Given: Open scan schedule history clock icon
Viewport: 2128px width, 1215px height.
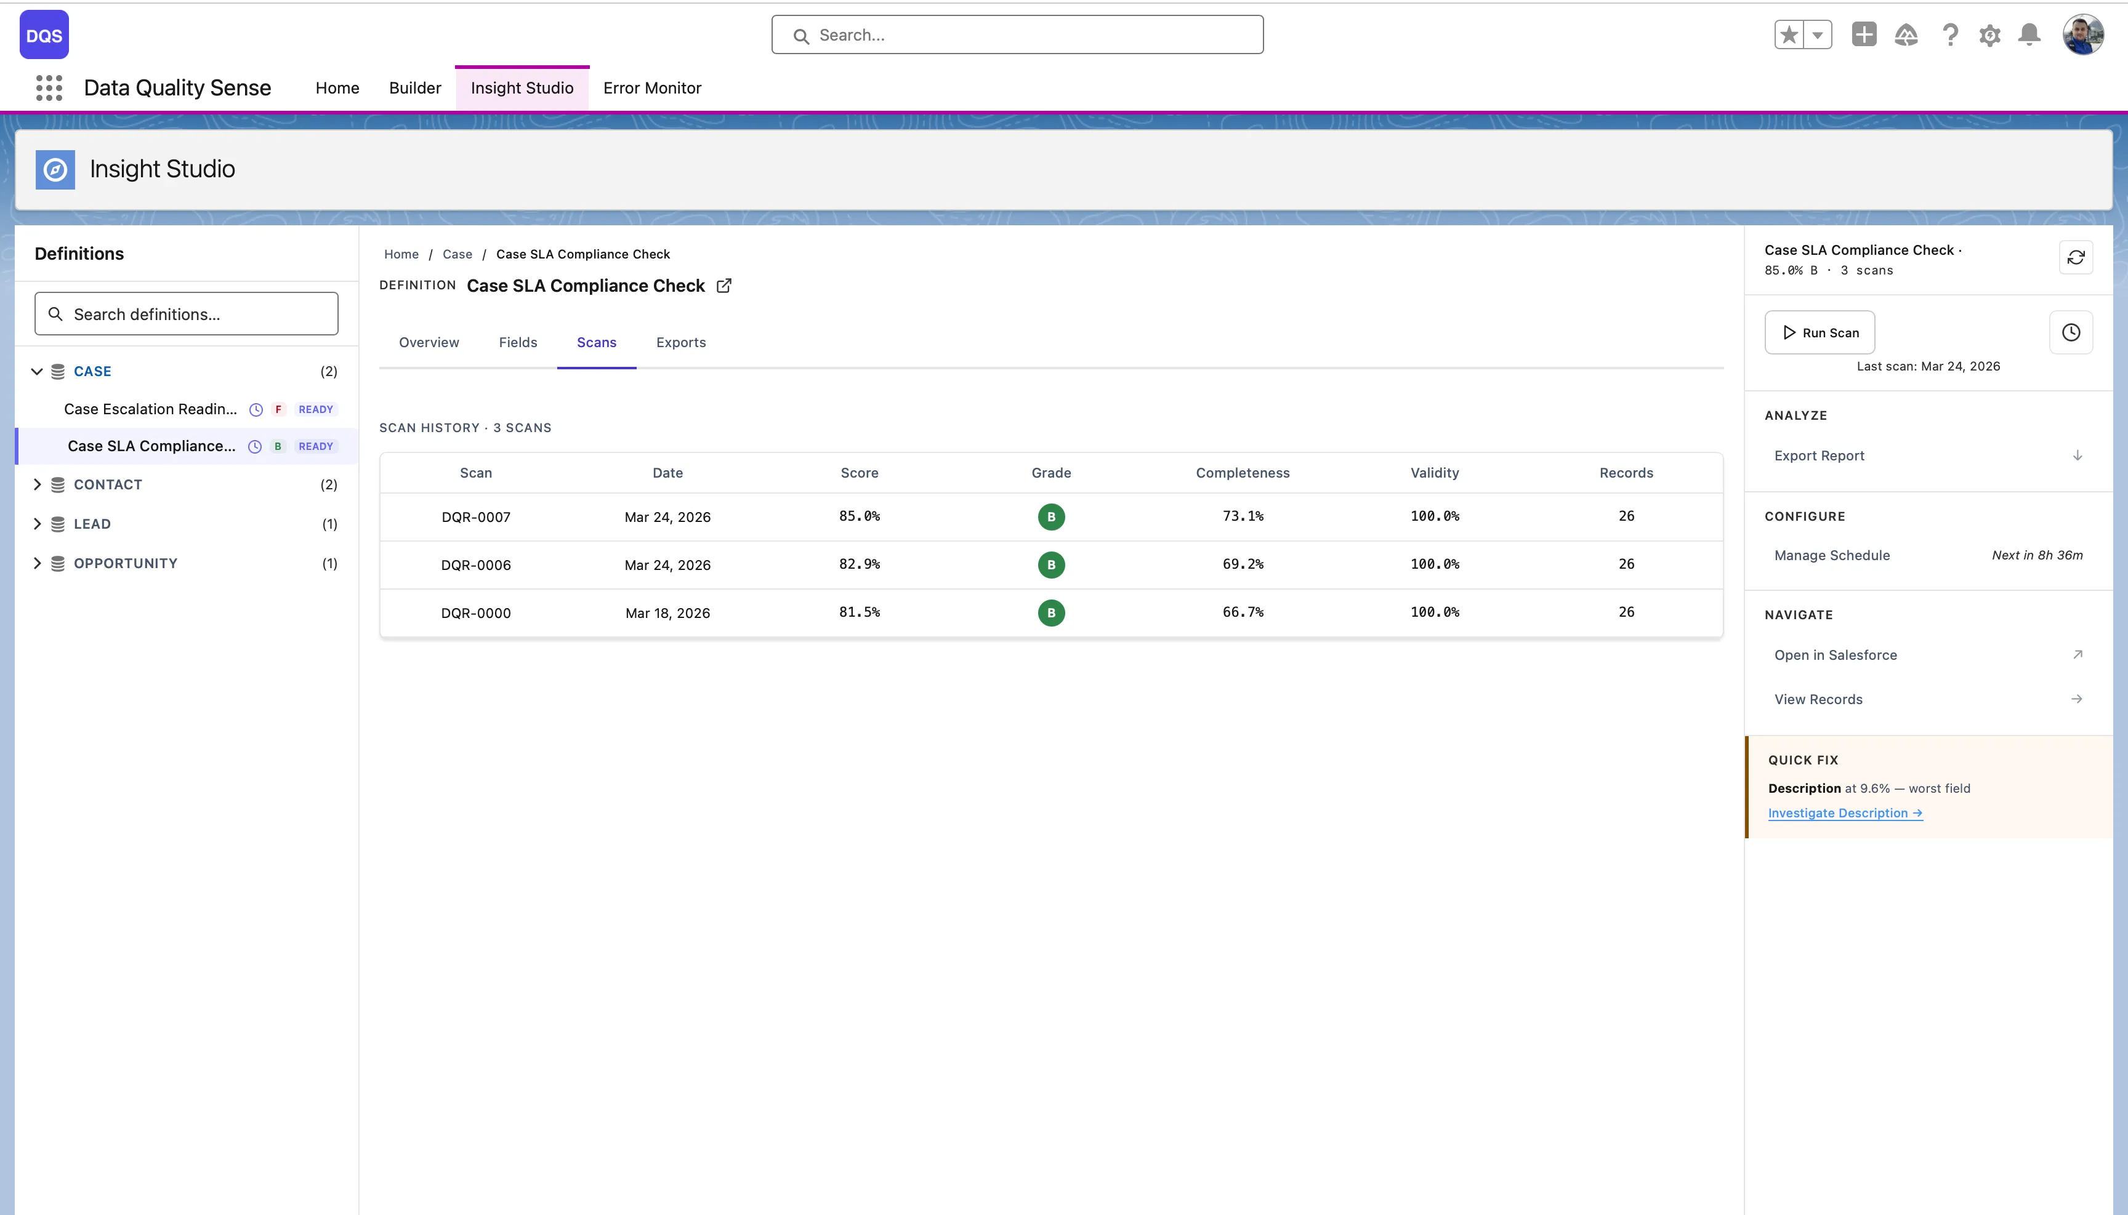Looking at the screenshot, I should (x=2071, y=332).
